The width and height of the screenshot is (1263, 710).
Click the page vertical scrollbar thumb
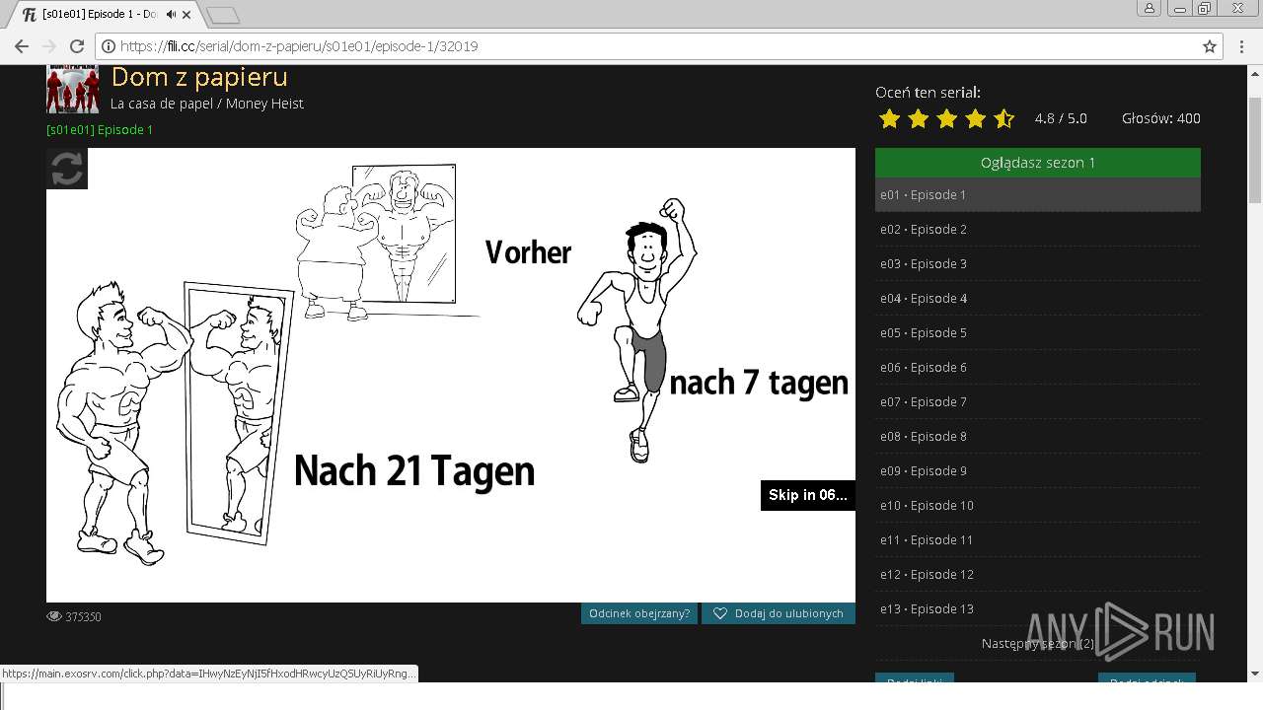1255,149
